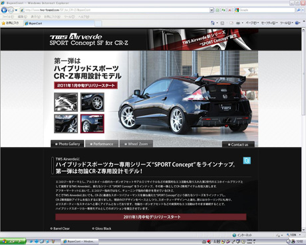The height and width of the screenshot is (245, 306).
Task: Click the browser Back arrow button
Action: [x=4, y=10]
